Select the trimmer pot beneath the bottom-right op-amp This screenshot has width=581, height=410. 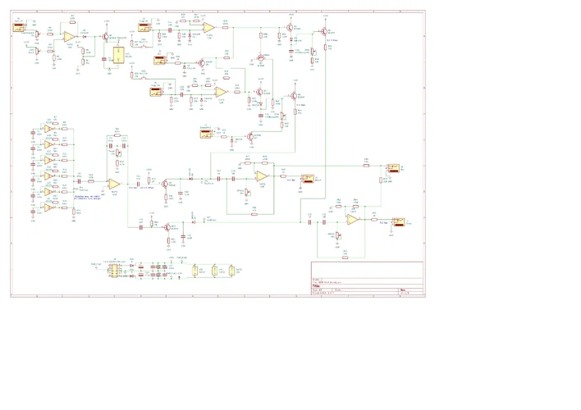pos(337,235)
